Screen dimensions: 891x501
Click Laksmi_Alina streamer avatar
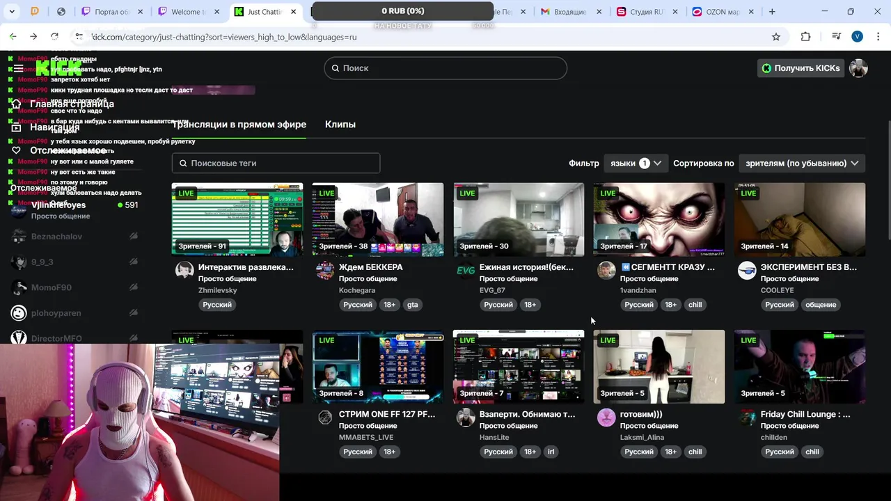pyautogui.click(x=606, y=417)
